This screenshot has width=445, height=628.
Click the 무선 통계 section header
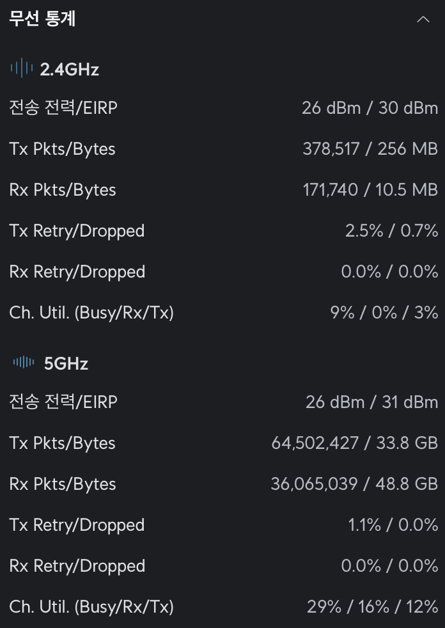coord(43,19)
